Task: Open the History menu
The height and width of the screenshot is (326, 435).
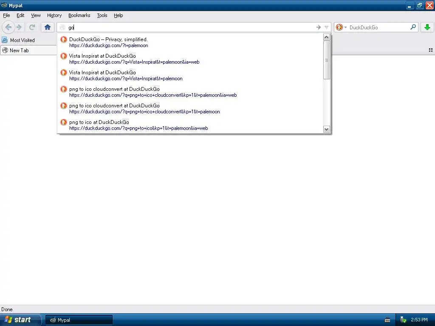Action: [54, 15]
